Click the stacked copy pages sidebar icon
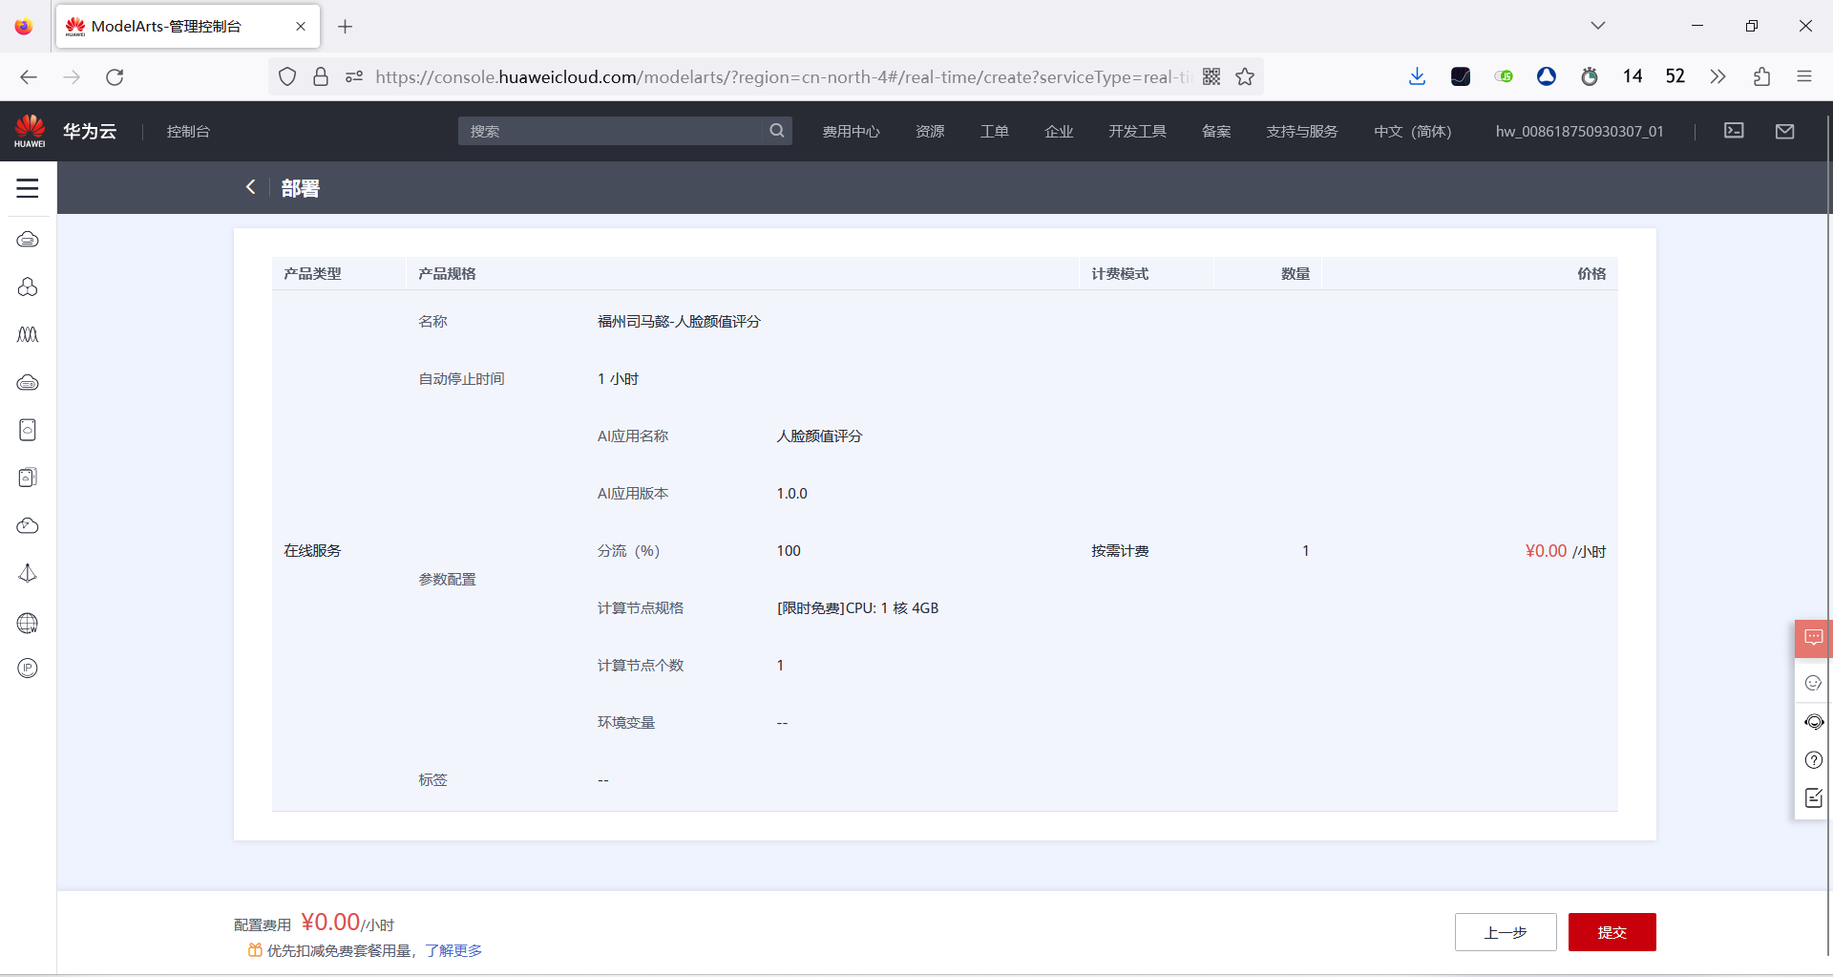This screenshot has width=1833, height=977. 28,478
